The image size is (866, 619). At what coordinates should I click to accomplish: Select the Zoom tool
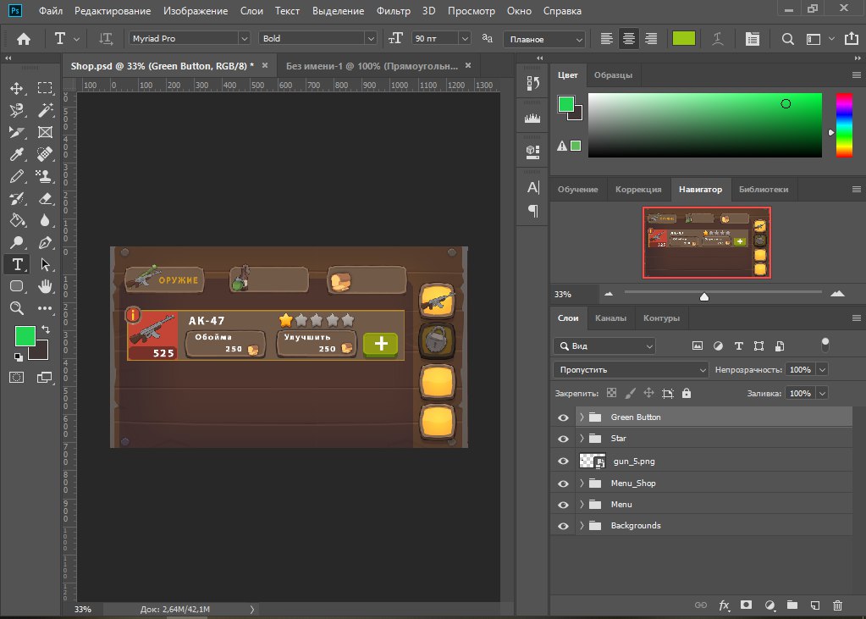(17, 308)
